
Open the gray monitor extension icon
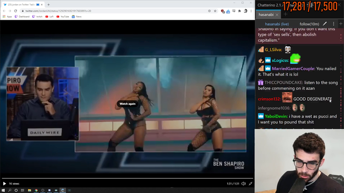click(234, 11)
